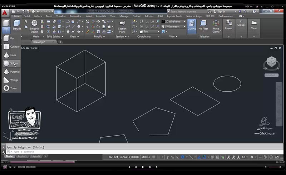Switch to the Solid ribbon tab
Image resolution: width=286 pixels, height=175 pixels.
click(27, 16)
